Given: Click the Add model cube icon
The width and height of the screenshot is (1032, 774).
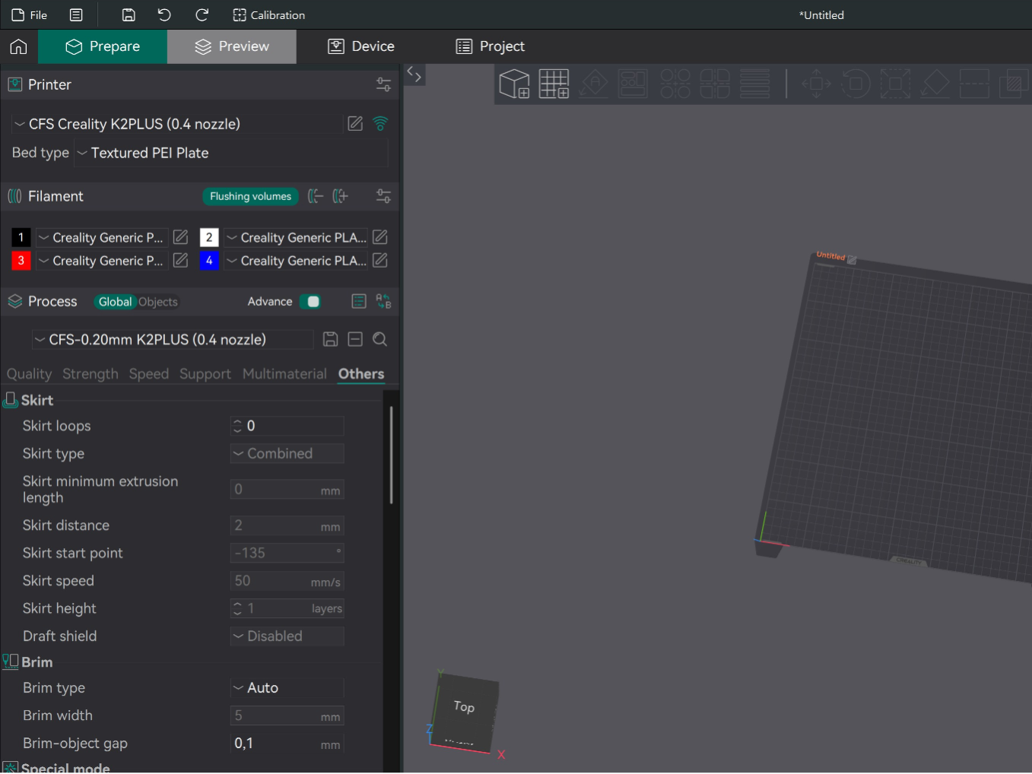Looking at the screenshot, I should pos(515,84).
